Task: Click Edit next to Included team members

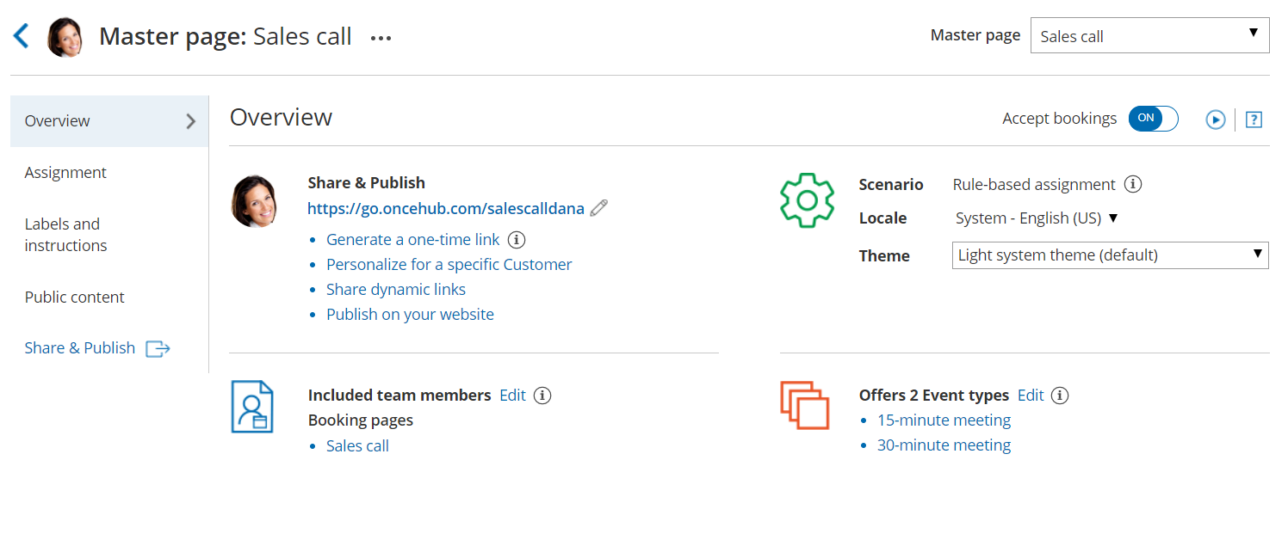Action: click(x=512, y=396)
